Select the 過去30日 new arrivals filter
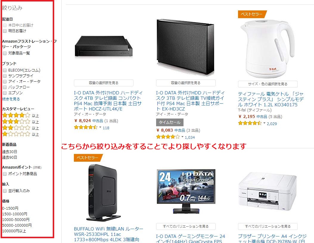 coord(10,152)
